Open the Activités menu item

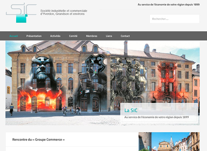pyautogui.click(x=55, y=36)
